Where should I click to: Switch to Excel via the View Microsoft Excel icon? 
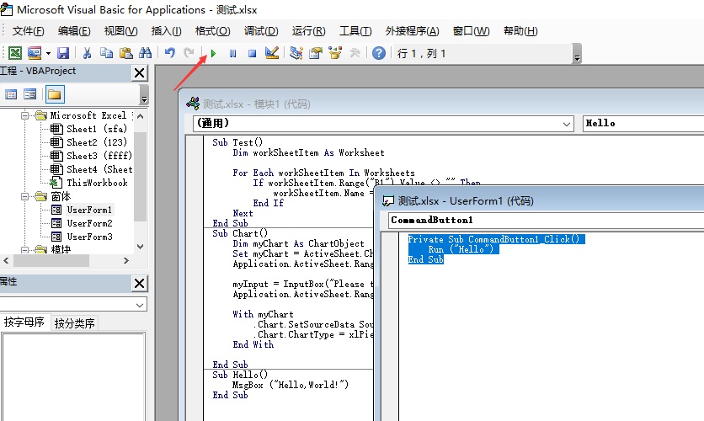(14, 53)
